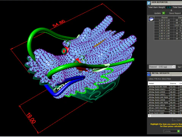Select the White Gold:10KX1 row
Image resolution: width=182 pixels, height=137 pixels.
point(165,89)
